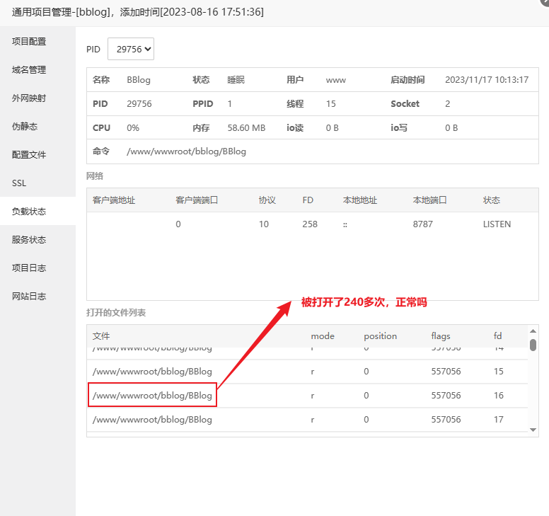This screenshot has height=516, width=549.
Task: Select the BBlog file row with fd 15
Action: [307, 372]
